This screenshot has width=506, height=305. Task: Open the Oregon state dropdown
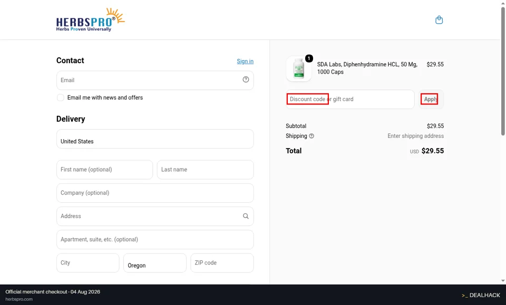point(155,263)
